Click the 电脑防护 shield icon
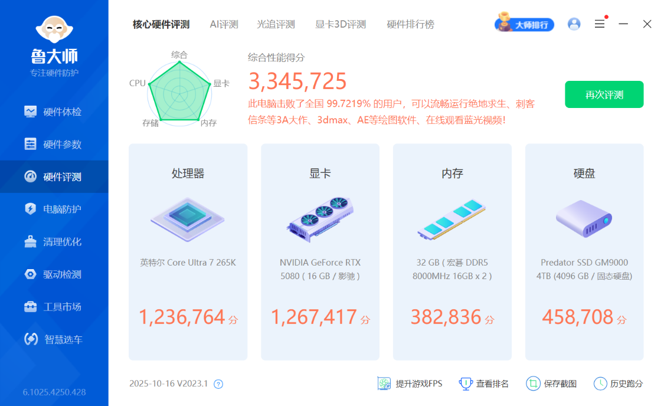 31,209
